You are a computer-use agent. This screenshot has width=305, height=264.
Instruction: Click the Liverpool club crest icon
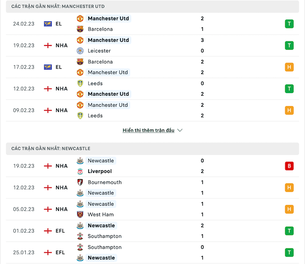80,171
